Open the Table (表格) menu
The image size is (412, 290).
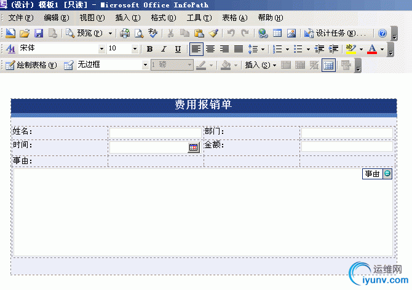coord(235,18)
